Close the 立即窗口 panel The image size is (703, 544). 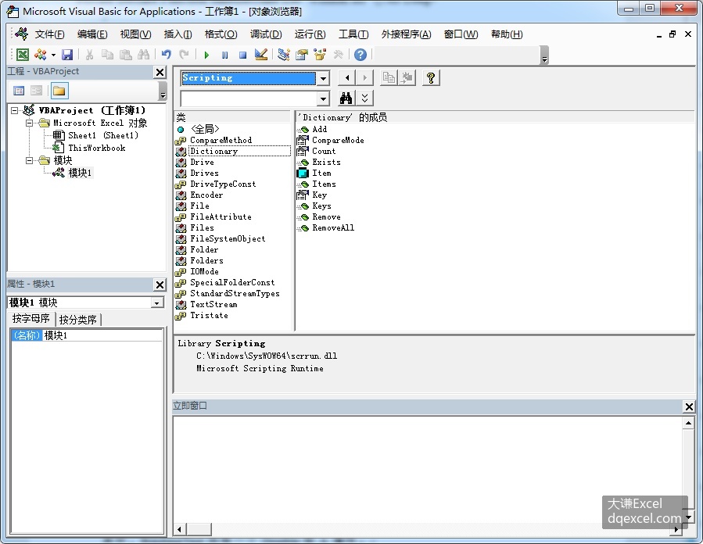click(x=689, y=406)
